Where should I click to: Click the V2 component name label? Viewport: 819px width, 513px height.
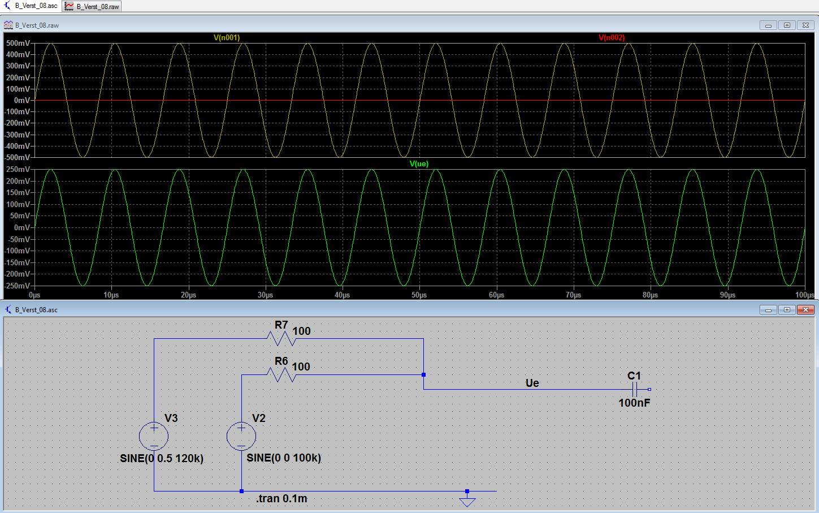tap(258, 418)
